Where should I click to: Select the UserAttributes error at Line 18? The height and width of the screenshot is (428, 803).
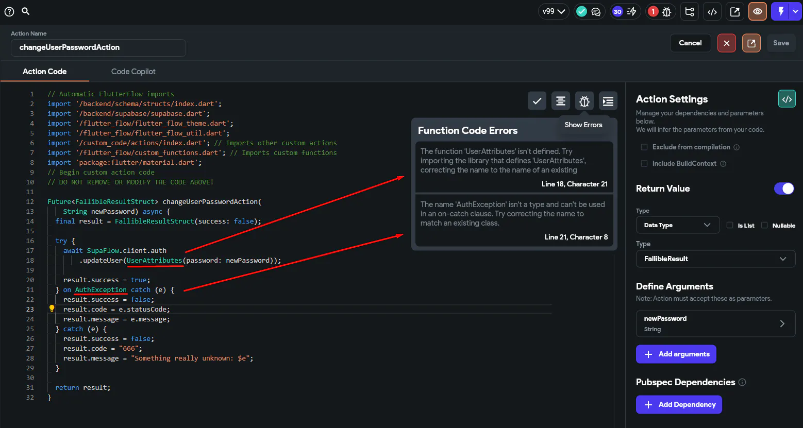click(514, 167)
